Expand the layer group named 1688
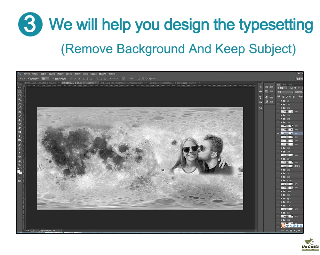This screenshot has height=255, width=320. tap(282, 191)
